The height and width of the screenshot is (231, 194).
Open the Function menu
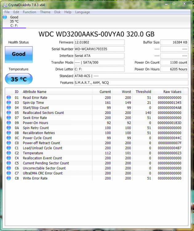coord(30,12)
